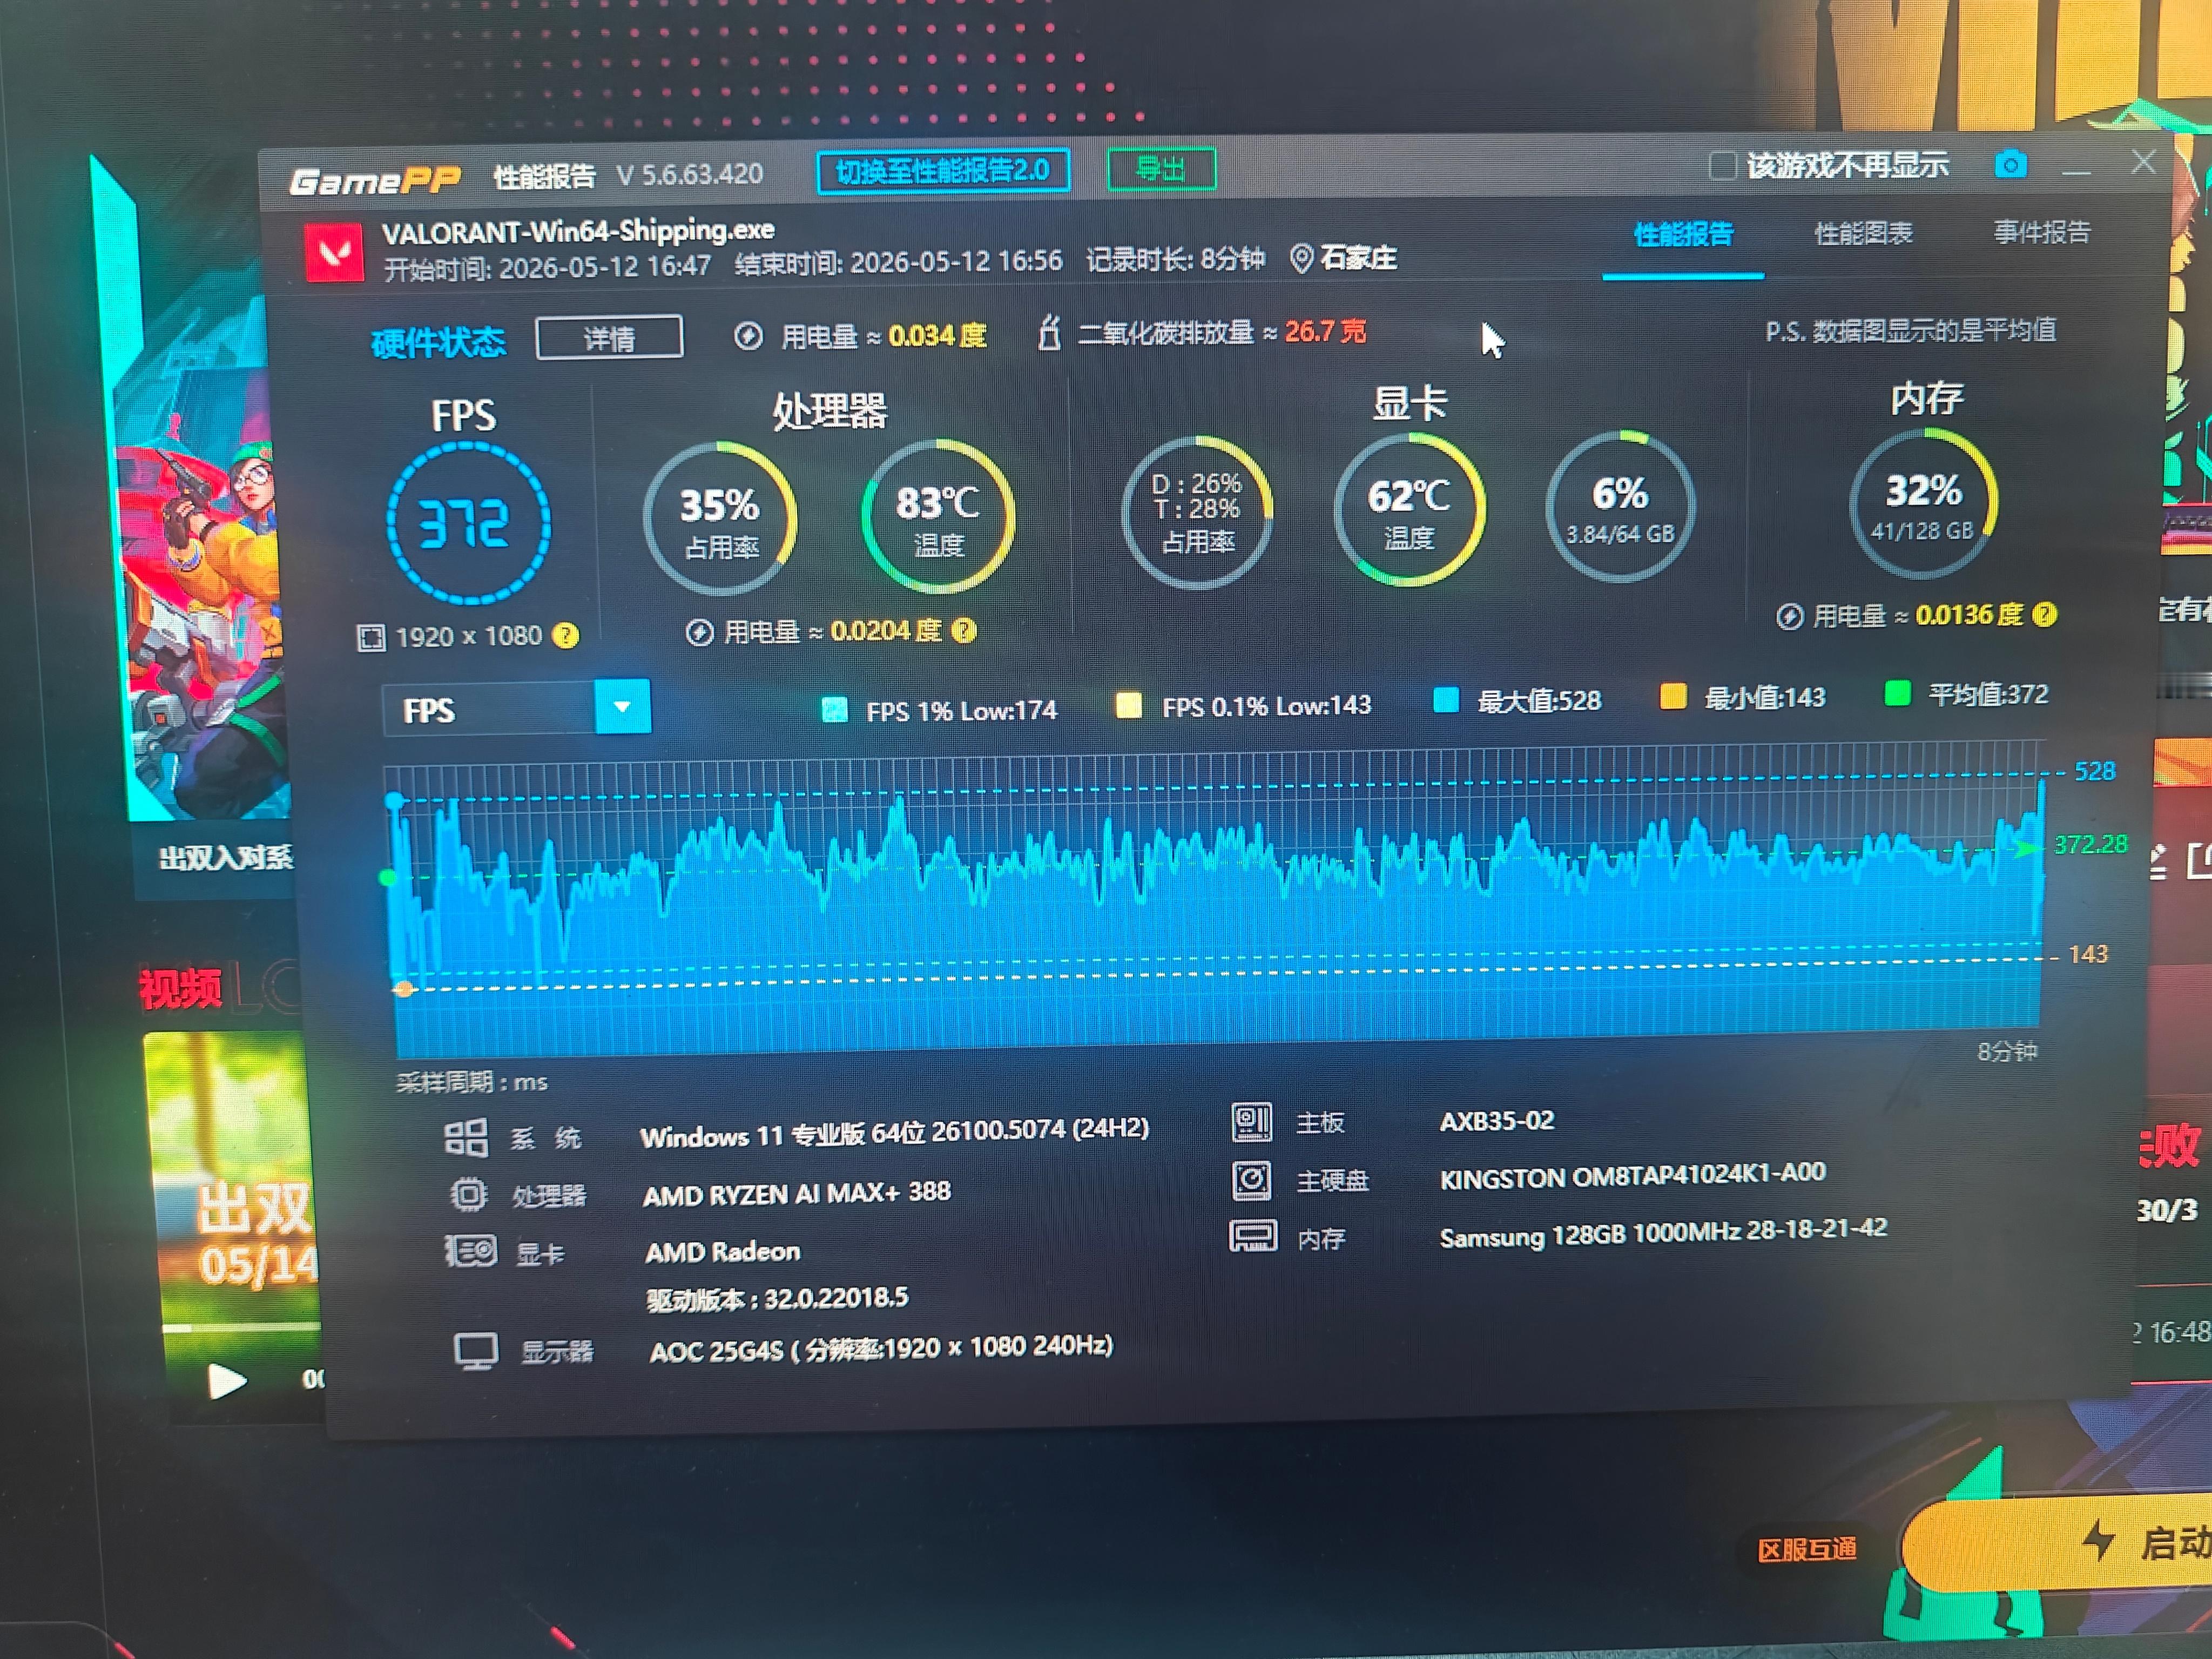Click the resolution icon beside 1920 x 1080
The width and height of the screenshot is (2212, 1659).
(371, 638)
